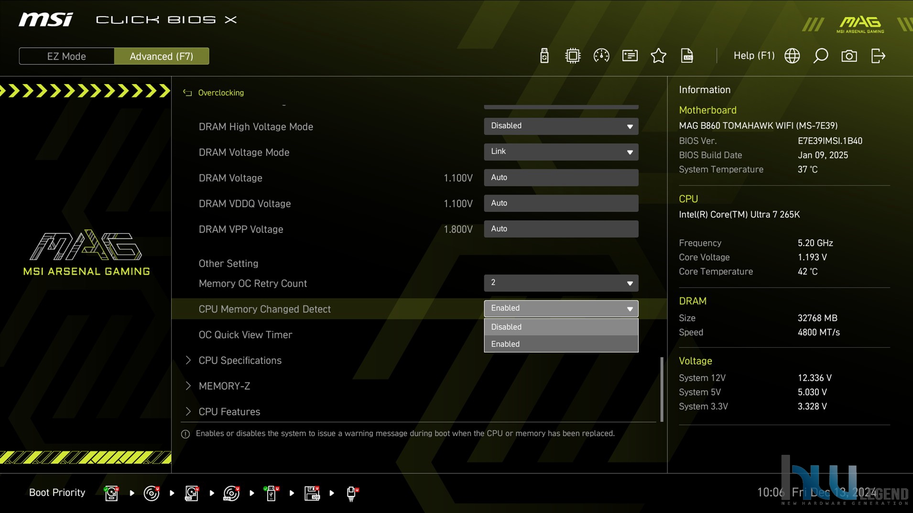Select the DRAM Voltage Mode label

244,152
